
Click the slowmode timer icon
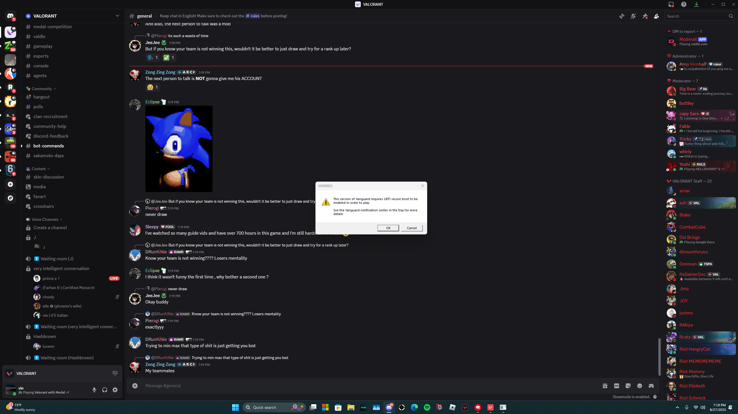pos(655,397)
